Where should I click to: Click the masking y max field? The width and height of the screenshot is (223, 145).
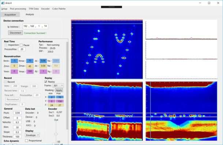[60, 101]
